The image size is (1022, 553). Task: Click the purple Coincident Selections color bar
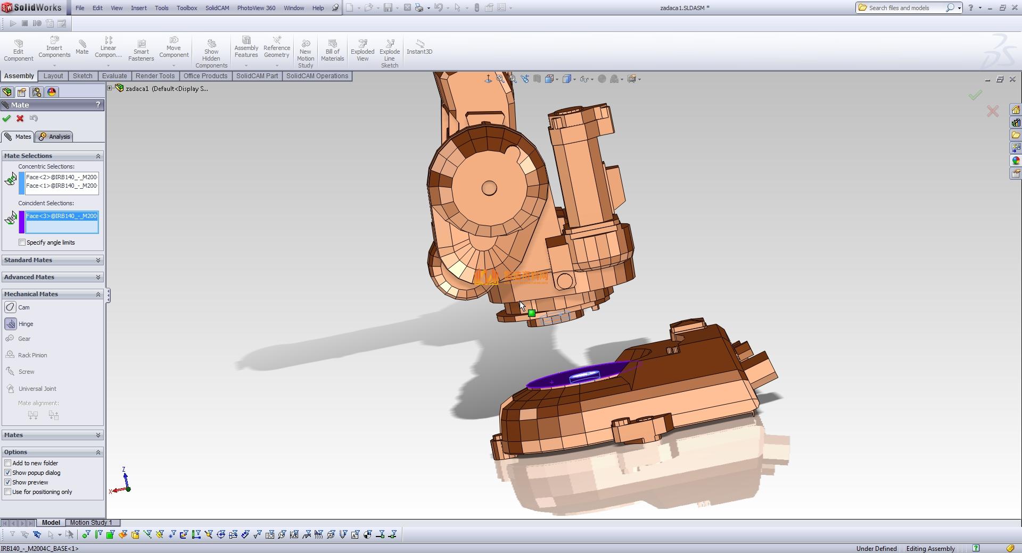(x=22, y=222)
